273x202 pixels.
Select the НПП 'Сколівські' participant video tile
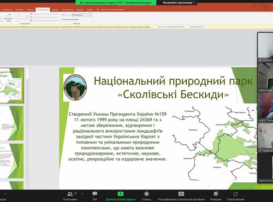coord(265,108)
